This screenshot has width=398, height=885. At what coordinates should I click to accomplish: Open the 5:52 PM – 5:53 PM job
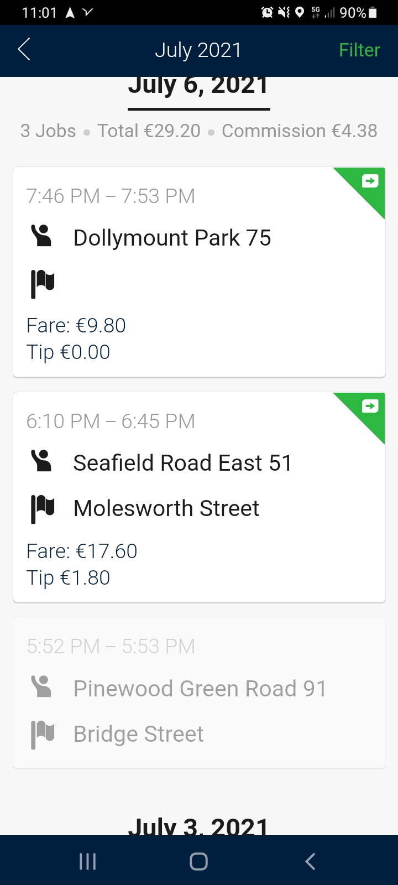[111, 647]
